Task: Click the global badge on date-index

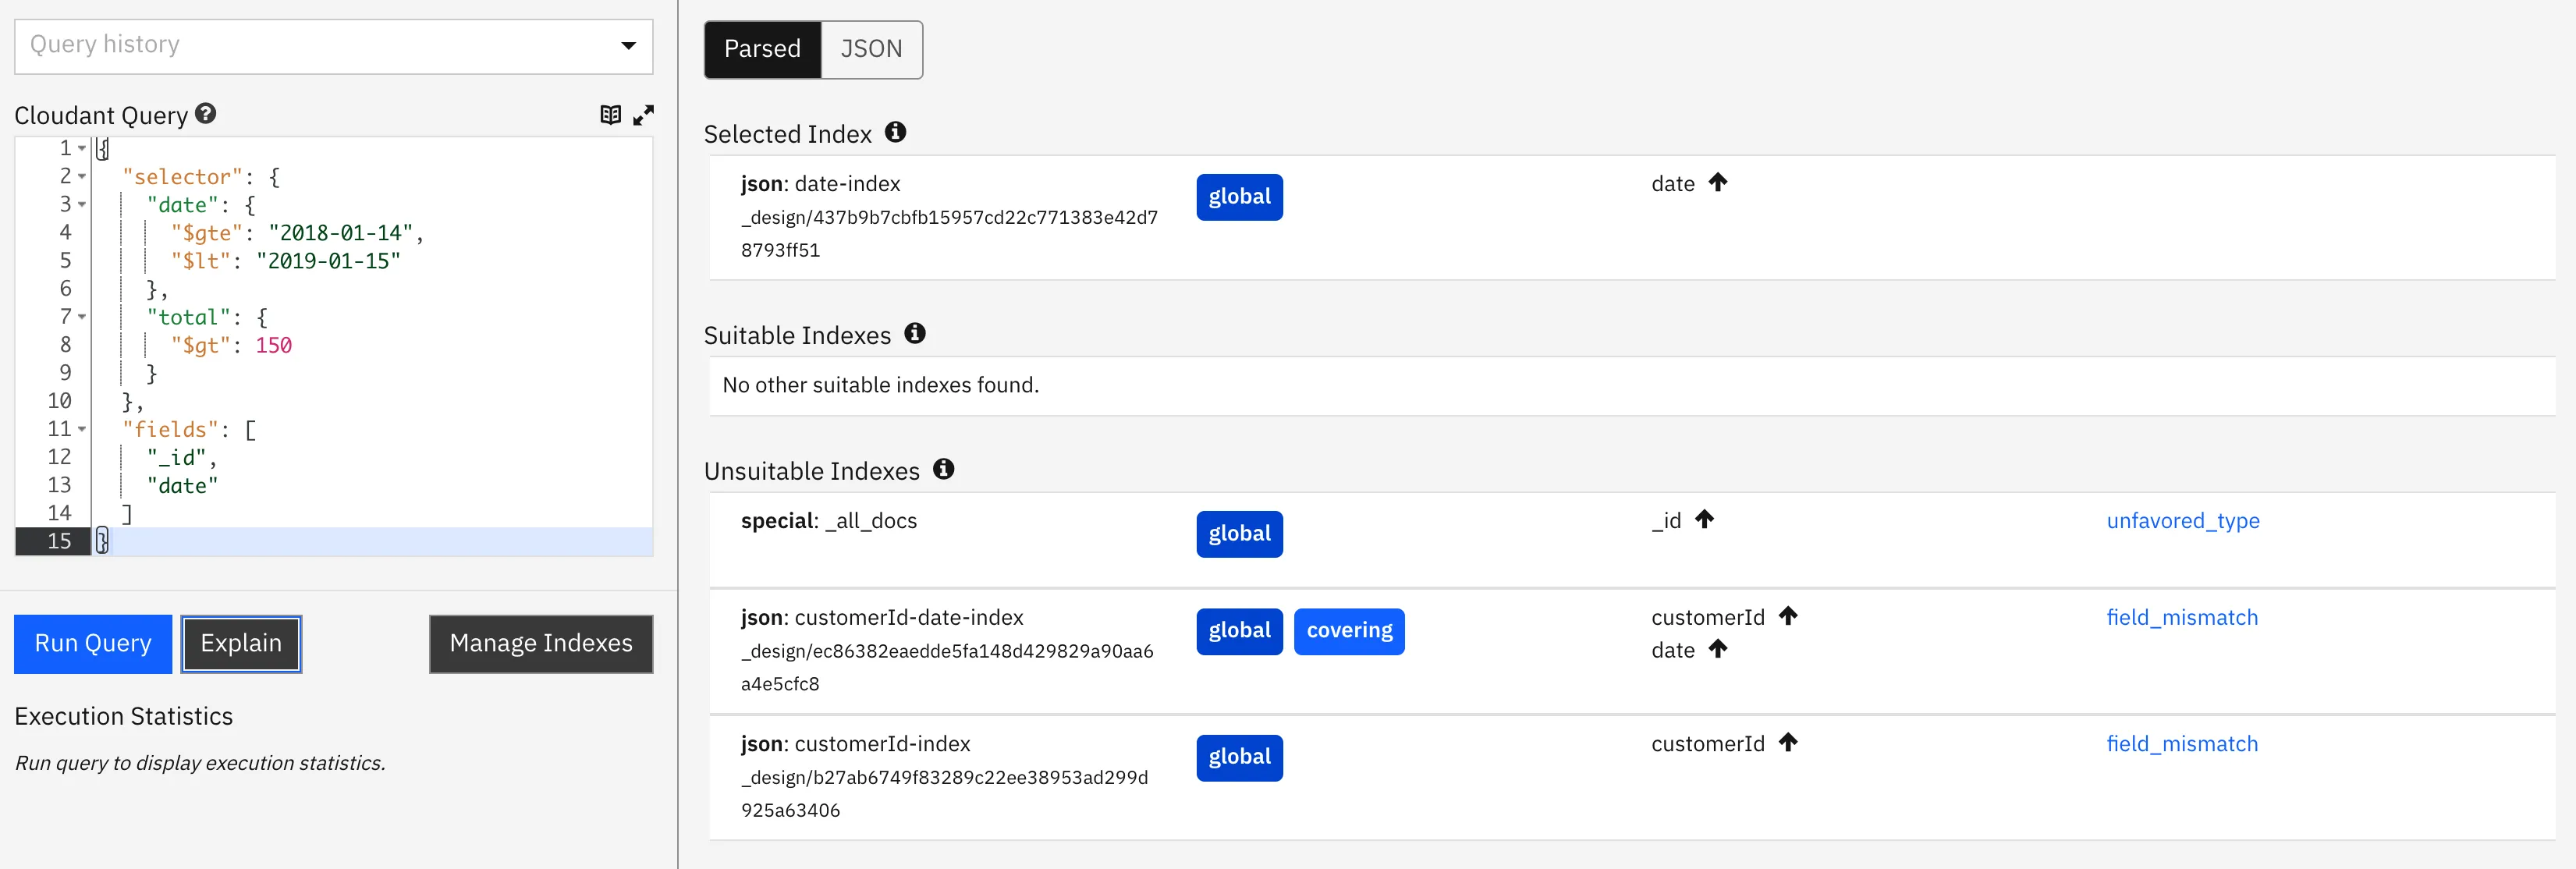Action: point(1239,197)
